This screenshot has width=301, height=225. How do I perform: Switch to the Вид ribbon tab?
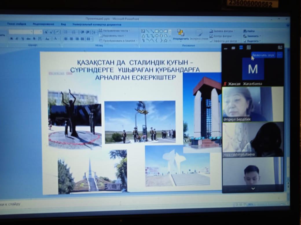click(x=63, y=24)
